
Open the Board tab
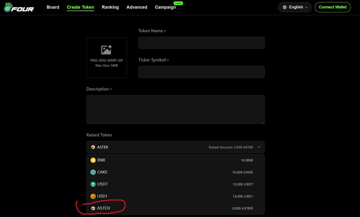[x=53, y=7]
